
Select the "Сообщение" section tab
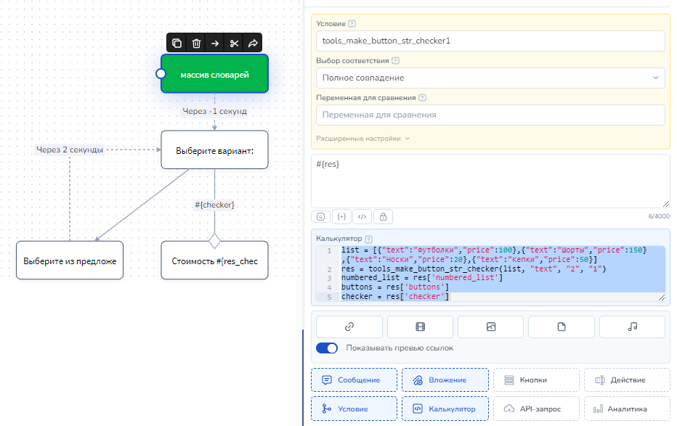click(354, 380)
